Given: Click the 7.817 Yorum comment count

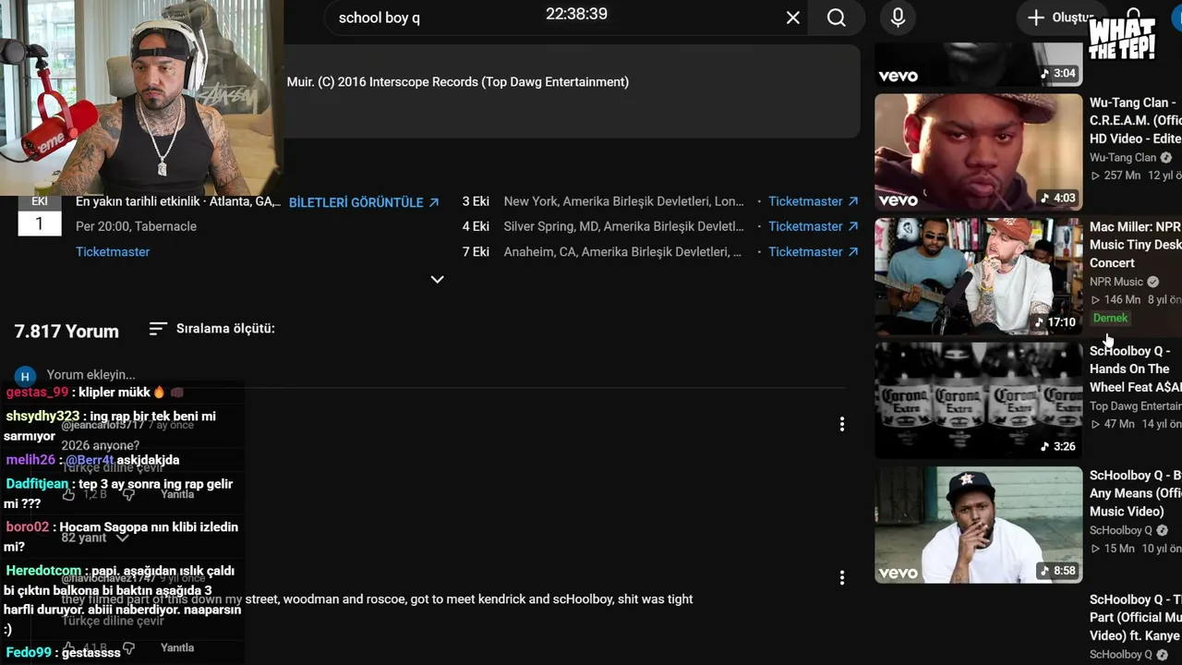Looking at the screenshot, I should [x=66, y=331].
